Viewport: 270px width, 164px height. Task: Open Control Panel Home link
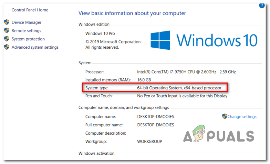[x=30, y=10]
